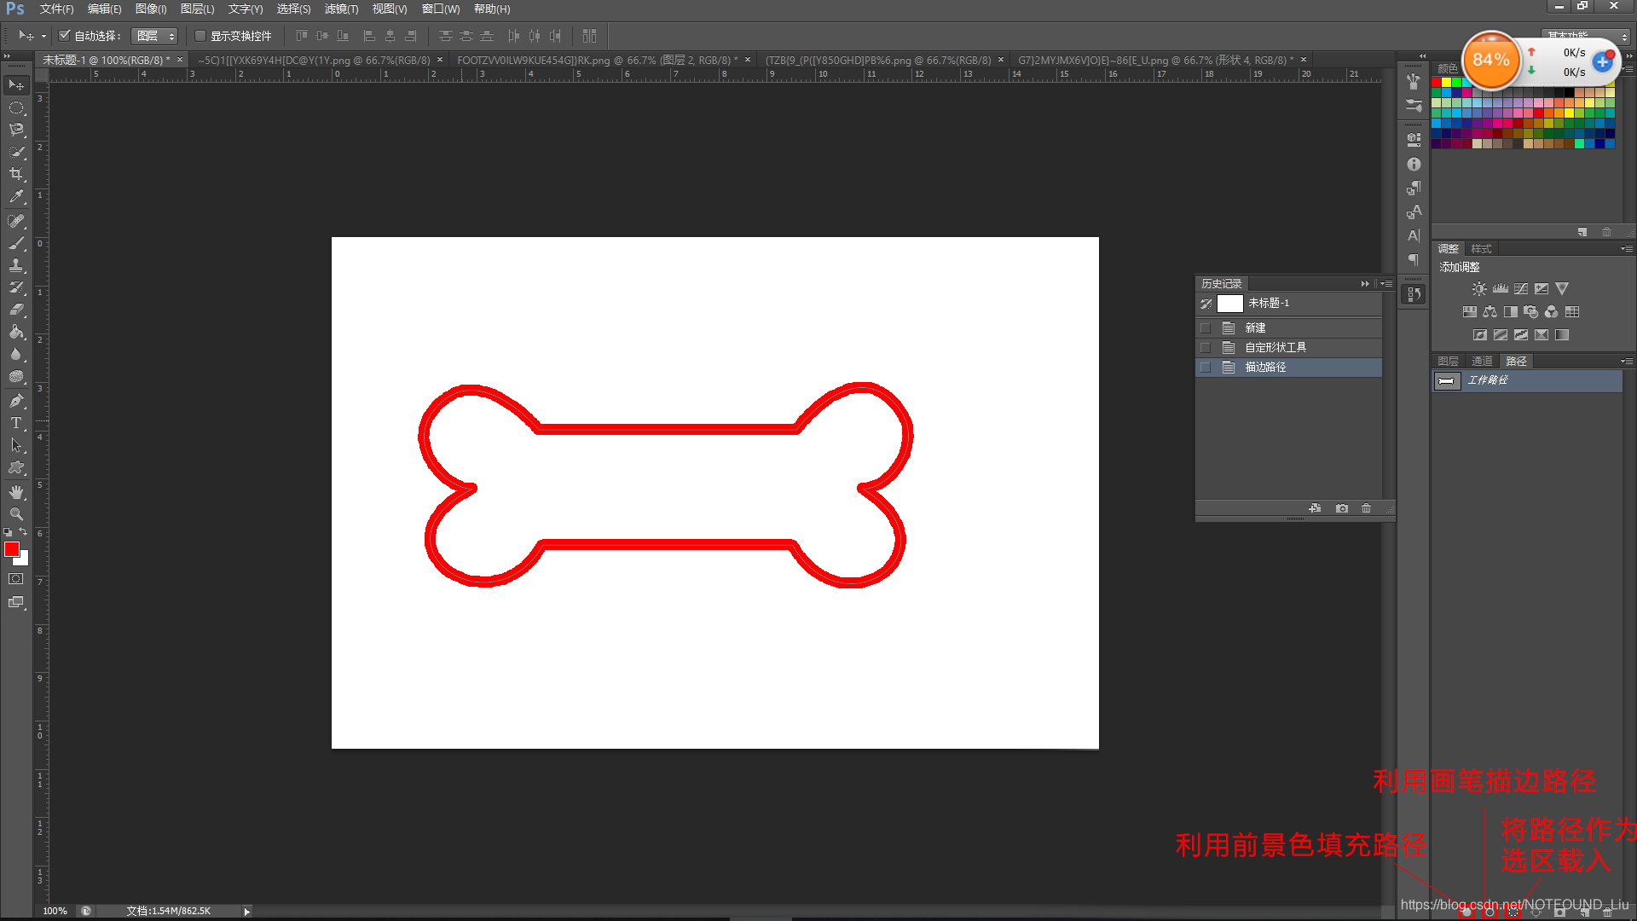Select the 工作路径 path entry
Viewport: 1637px width, 921px height.
1488,380
